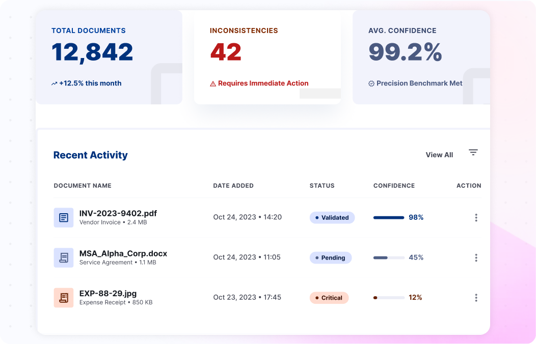Click Requires Immediate Action text

click(x=263, y=83)
